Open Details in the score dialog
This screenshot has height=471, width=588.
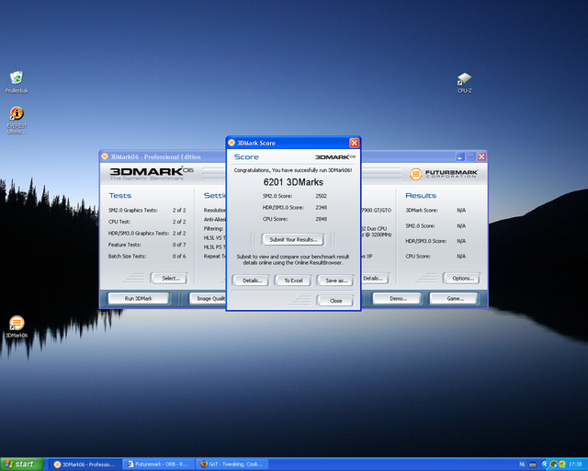(x=250, y=280)
